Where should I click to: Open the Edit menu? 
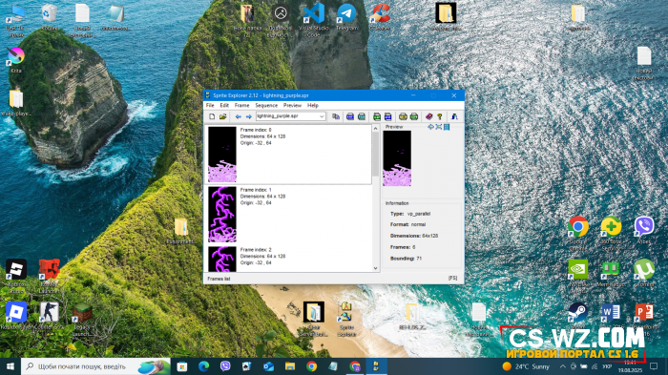224,105
